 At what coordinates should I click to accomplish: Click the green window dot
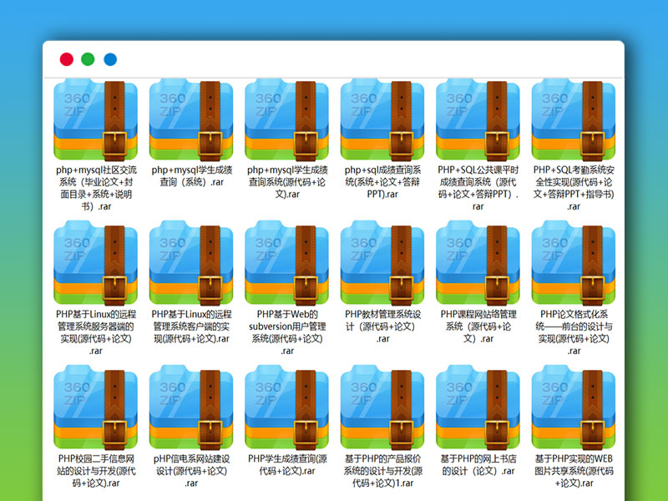coord(88,59)
